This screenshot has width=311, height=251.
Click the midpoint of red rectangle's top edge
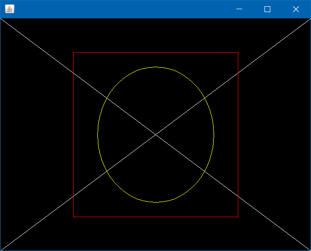[155, 52]
